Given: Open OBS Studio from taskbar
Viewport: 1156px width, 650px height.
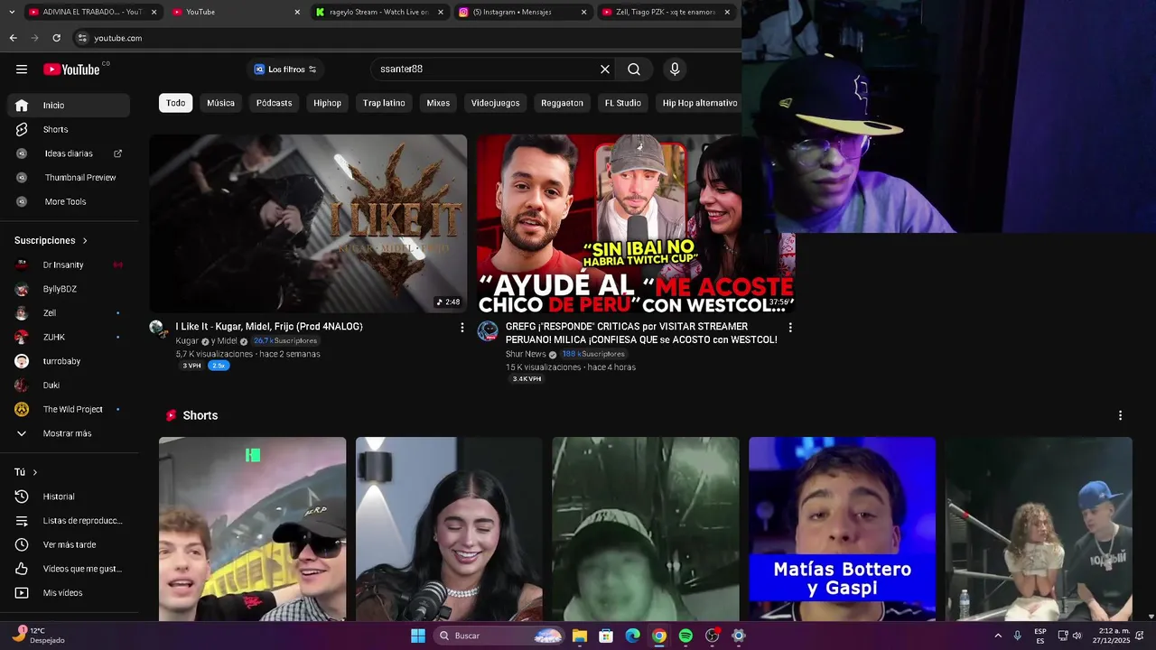Looking at the screenshot, I should pyautogui.click(x=713, y=636).
